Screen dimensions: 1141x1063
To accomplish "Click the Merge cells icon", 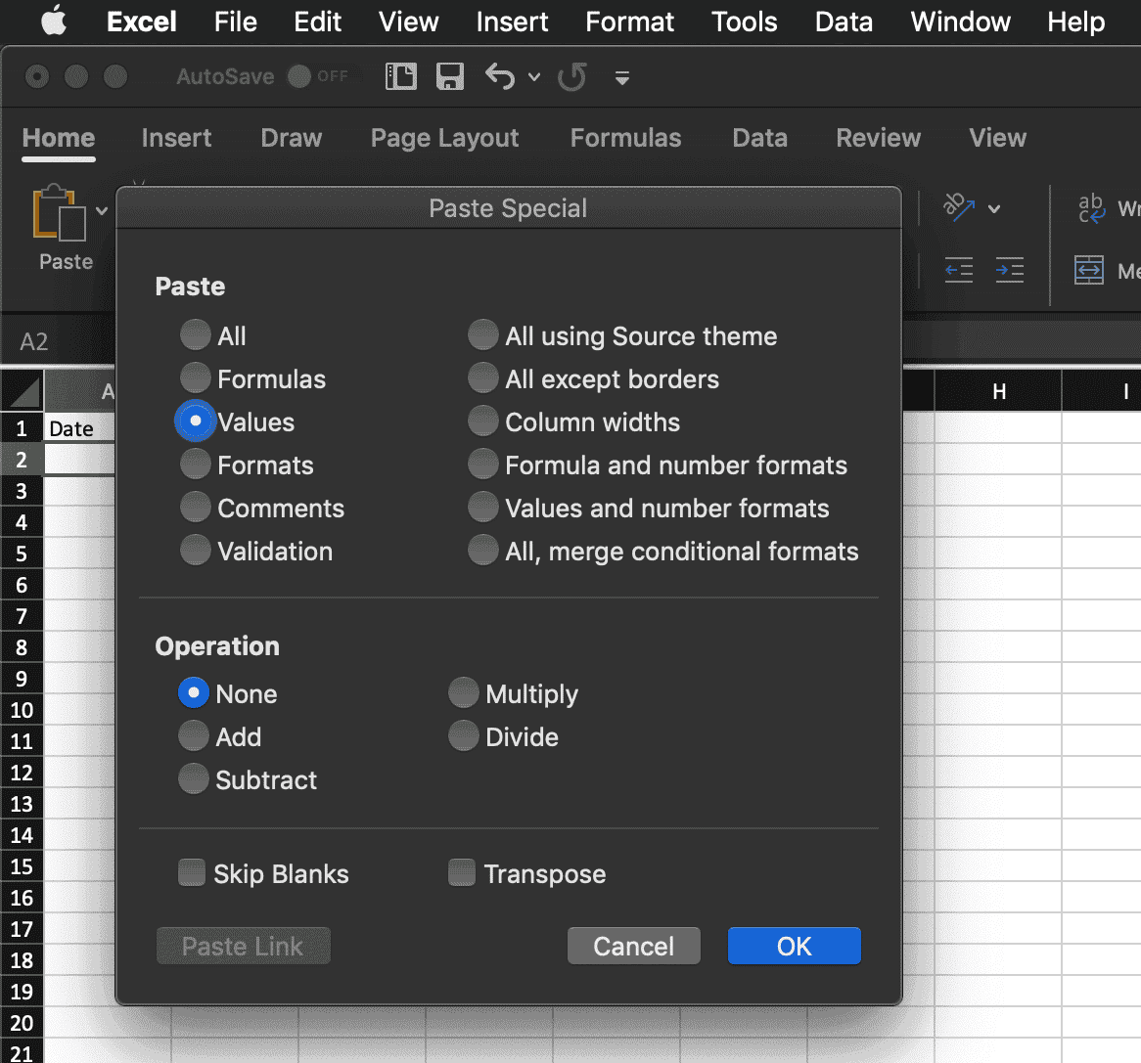I will click(x=1089, y=270).
